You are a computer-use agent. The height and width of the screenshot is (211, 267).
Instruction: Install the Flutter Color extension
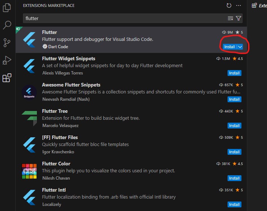(x=234, y=178)
